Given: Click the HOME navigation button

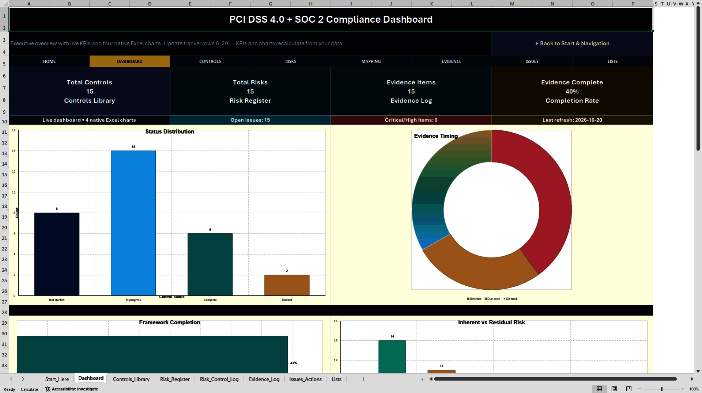Looking at the screenshot, I should pyautogui.click(x=49, y=61).
